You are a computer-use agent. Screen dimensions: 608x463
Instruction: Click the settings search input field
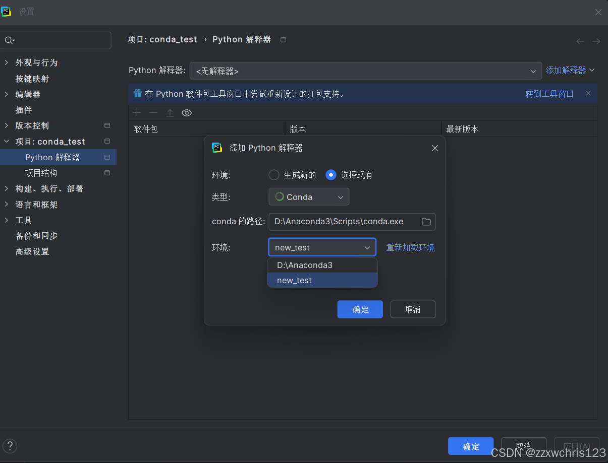coord(56,40)
